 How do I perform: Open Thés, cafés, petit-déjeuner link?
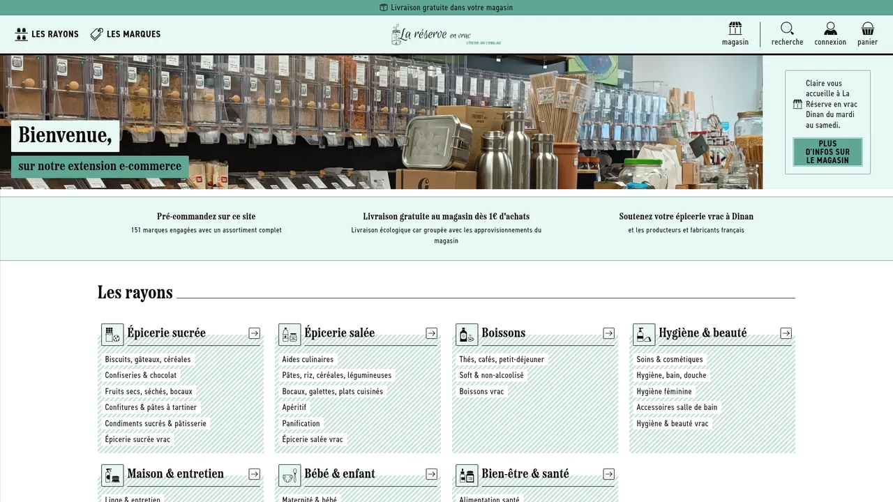point(502,360)
